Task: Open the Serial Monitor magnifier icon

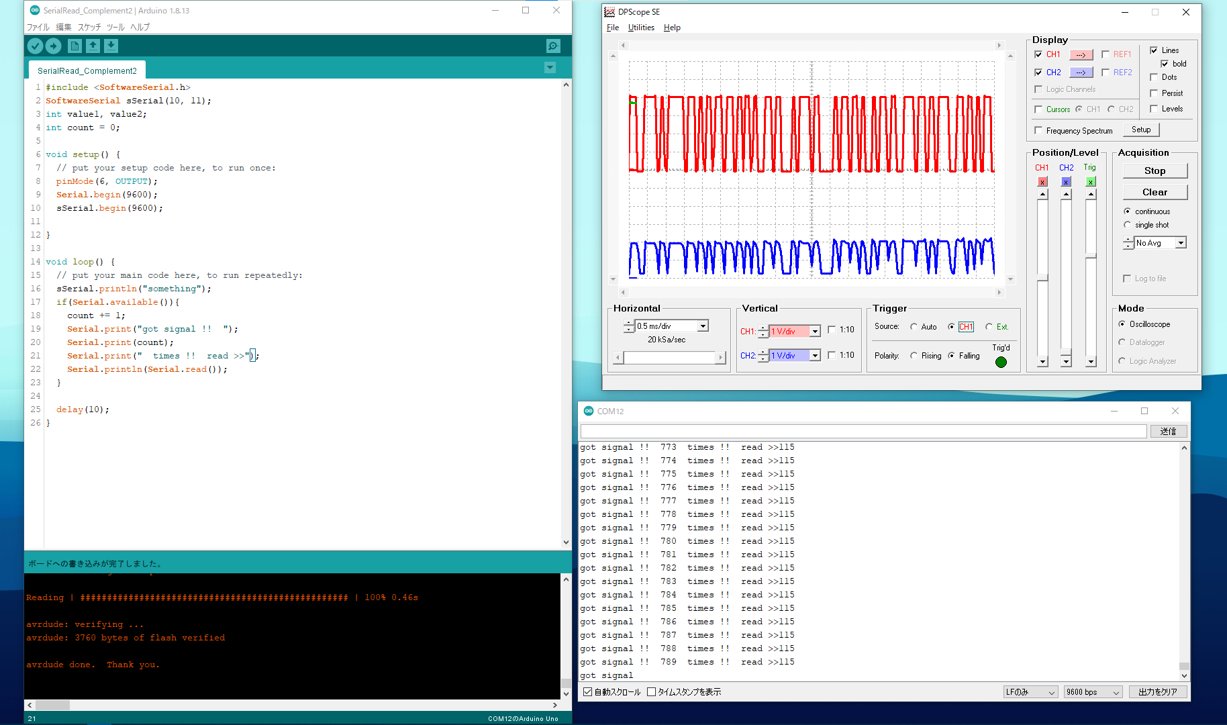Action: tap(552, 46)
